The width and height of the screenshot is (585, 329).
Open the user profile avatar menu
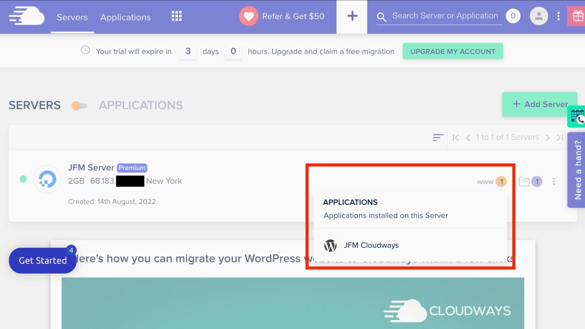(x=539, y=16)
